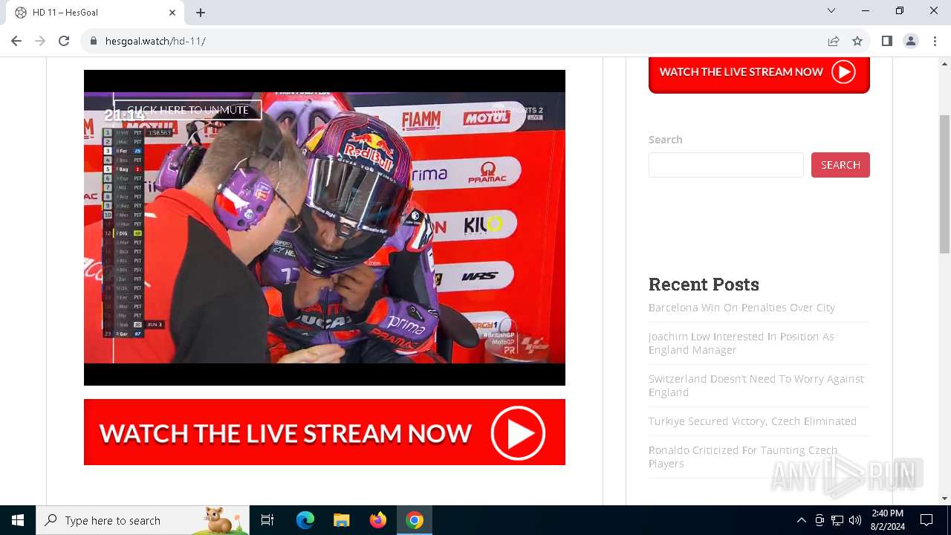The image size is (951, 535).
Task: Open post Switzerland Doesn't Need To Worry
Action: (x=756, y=386)
